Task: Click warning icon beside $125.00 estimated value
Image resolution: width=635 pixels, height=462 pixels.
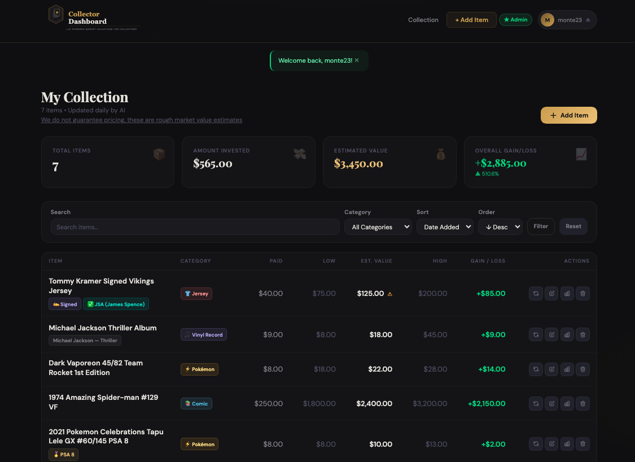Action: (390, 294)
